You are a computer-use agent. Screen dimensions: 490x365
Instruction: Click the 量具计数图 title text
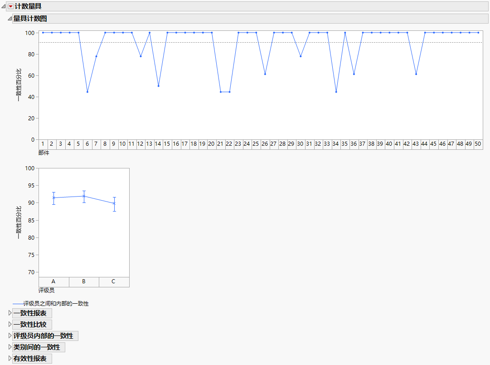point(29,19)
